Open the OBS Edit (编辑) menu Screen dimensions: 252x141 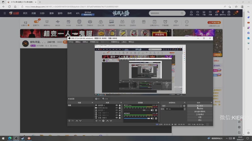tap(78, 42)
